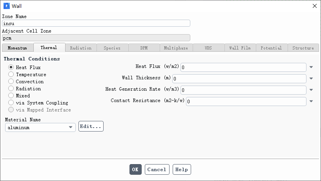Open Heat Flux field options arrow

click(x=311, y=67)
